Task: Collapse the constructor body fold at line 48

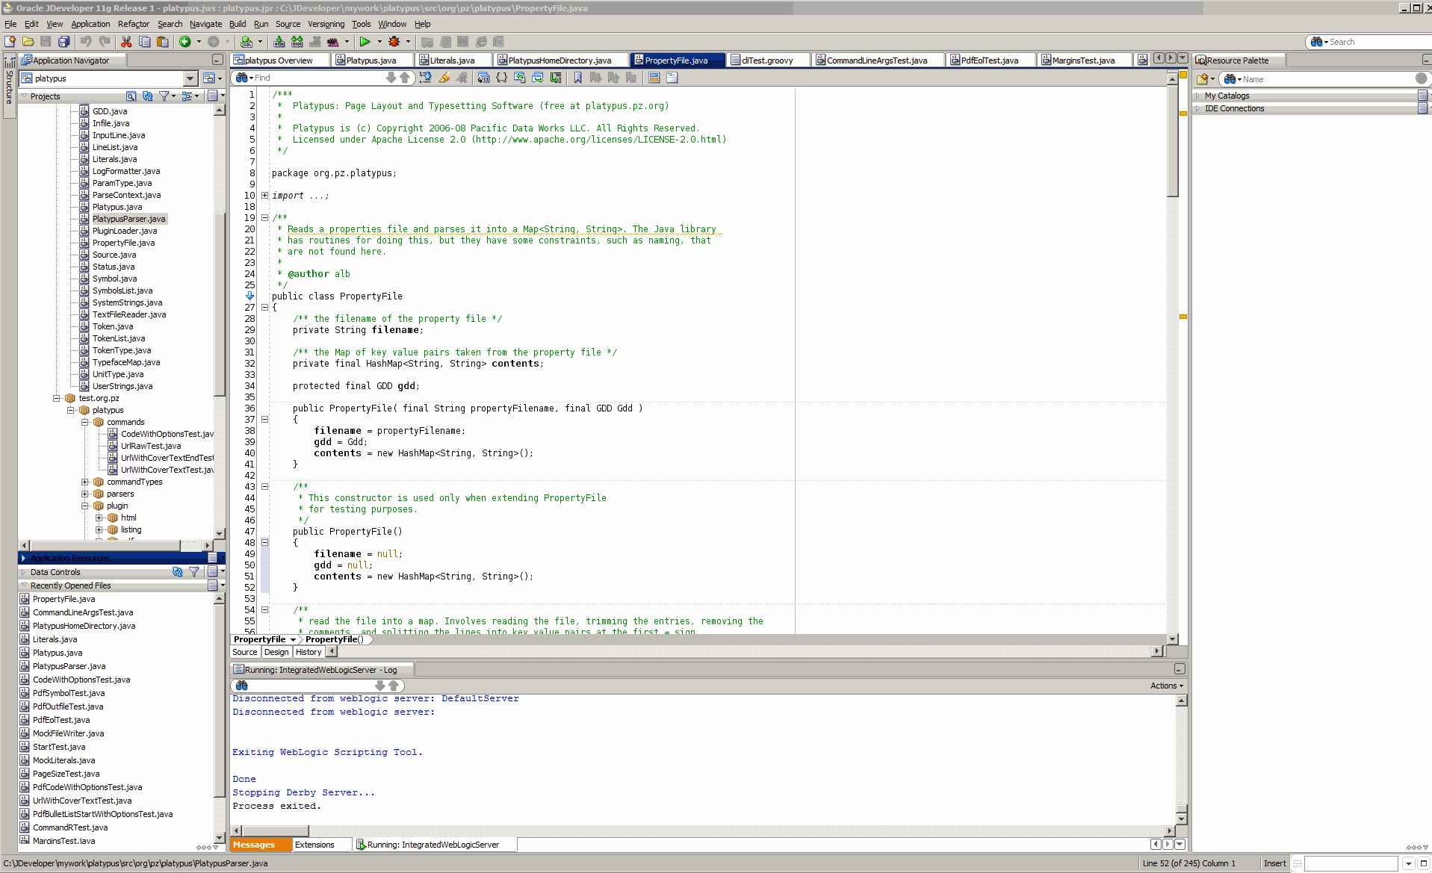Action: pyautogui.click(x=264, y=543)
